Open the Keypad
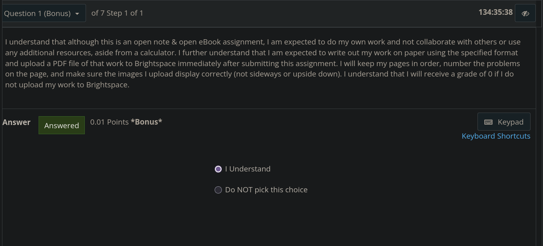543x246 pixels. [x=504, y=122]
